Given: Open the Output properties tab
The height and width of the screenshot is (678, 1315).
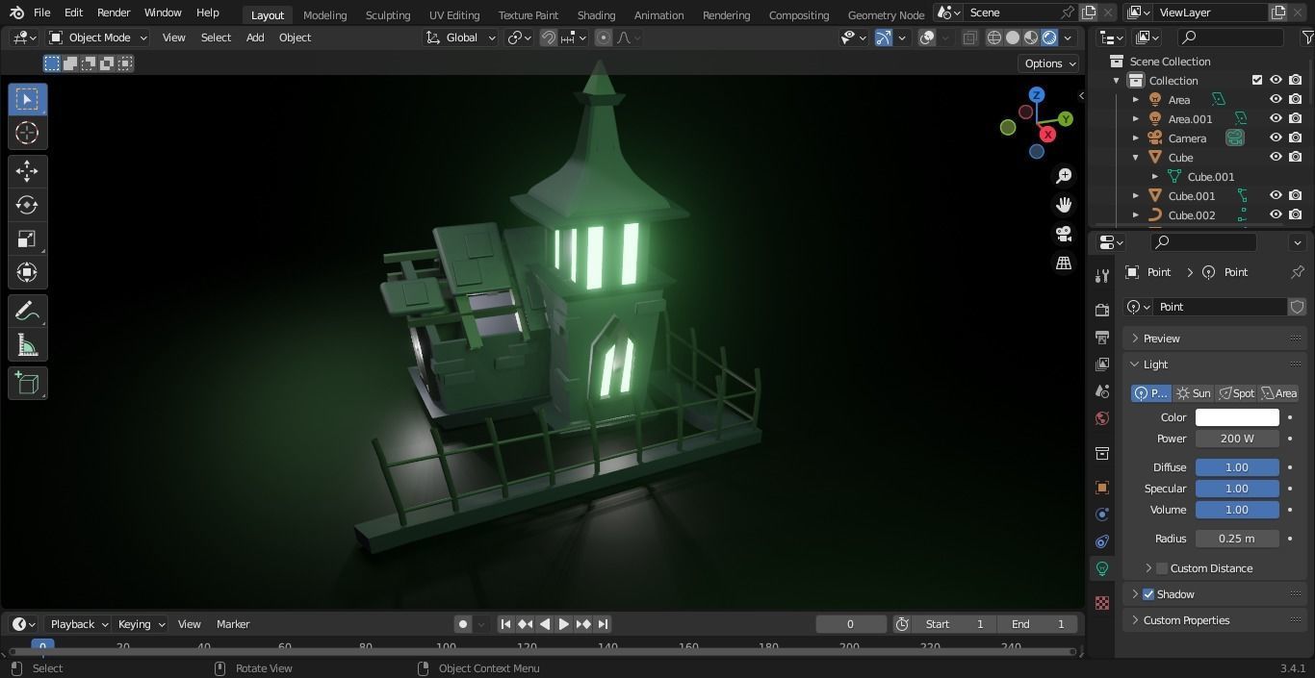Looking at the screenshot, I should (x=1102, y=338).
